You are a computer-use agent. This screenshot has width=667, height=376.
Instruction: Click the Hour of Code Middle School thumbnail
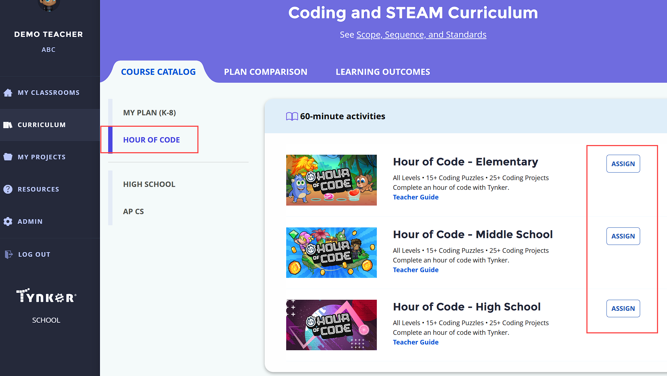click(331, 253)
